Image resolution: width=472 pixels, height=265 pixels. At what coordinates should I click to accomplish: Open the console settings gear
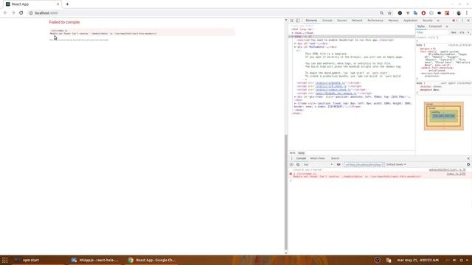468,165
